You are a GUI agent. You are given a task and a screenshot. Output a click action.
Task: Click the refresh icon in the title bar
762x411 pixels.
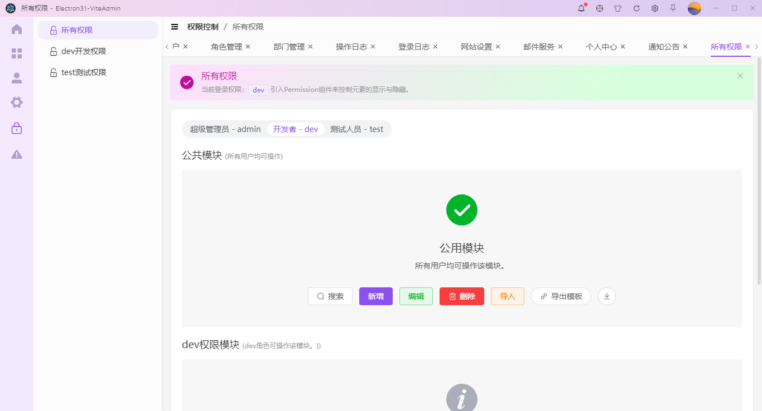636,8
